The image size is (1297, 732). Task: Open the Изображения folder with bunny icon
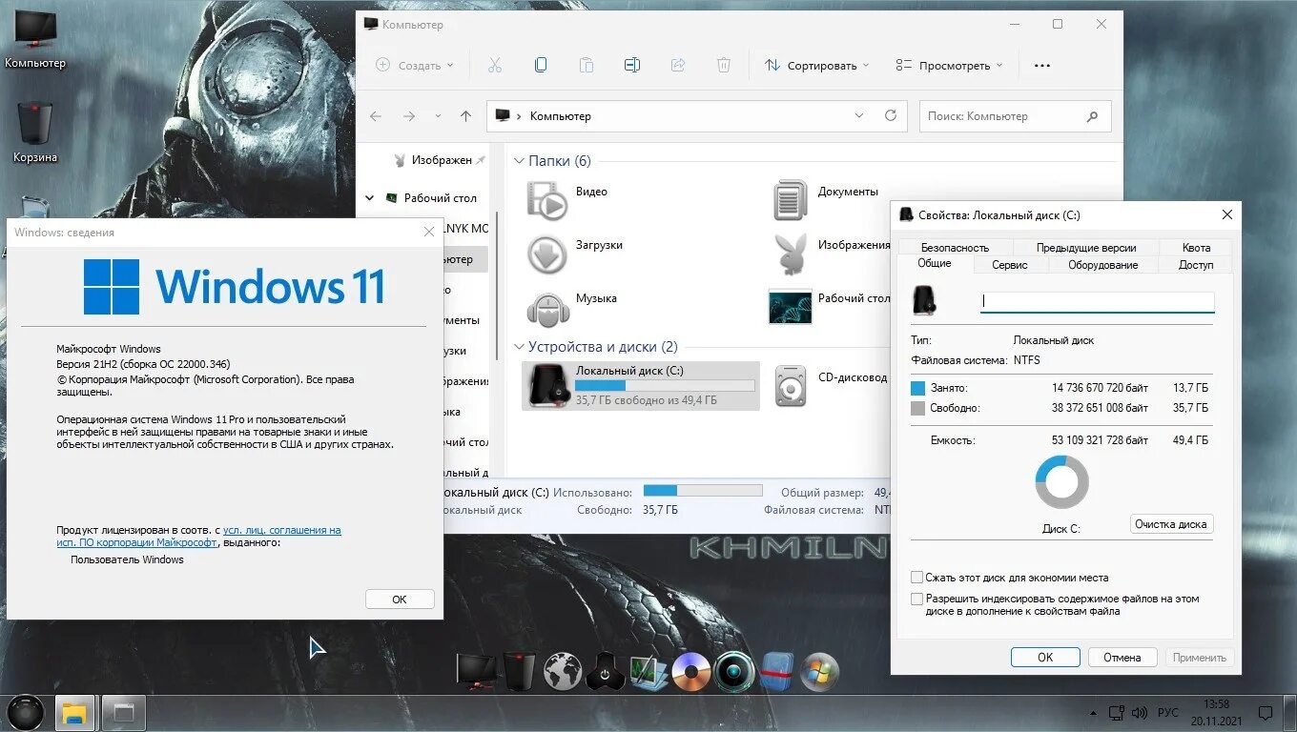(830, 253)
